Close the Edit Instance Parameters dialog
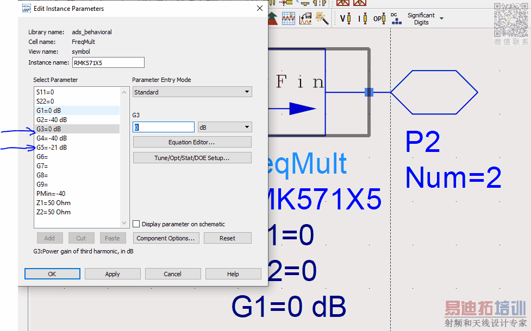Screen dimensions: 531x331 tap(260, 8)
